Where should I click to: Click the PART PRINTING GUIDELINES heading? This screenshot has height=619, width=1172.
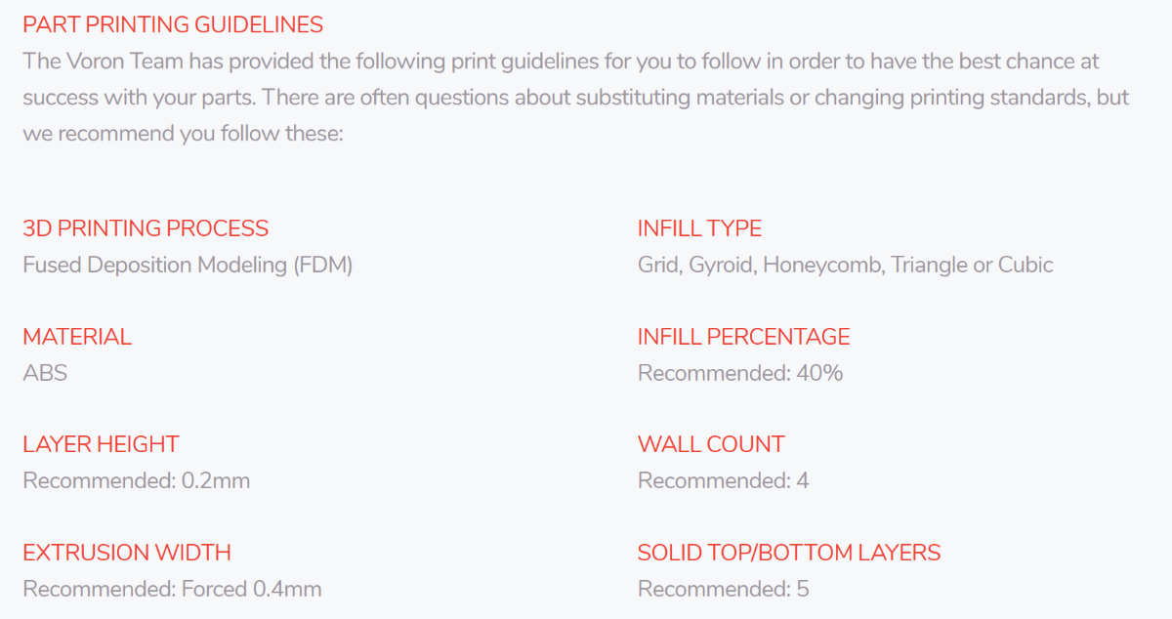pyautogui.click(x=173, y=24)
